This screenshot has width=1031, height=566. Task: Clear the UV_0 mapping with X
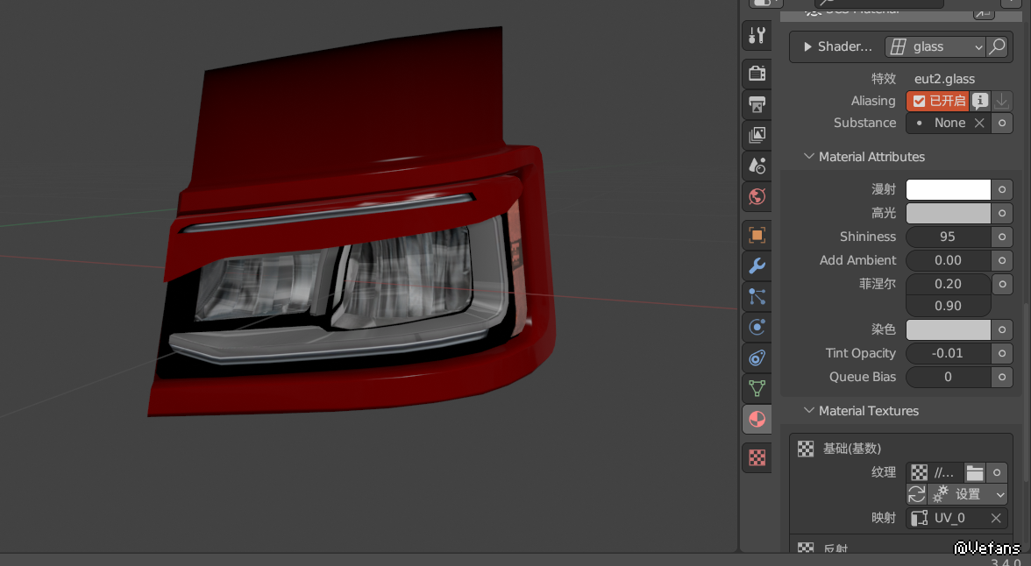996,518
